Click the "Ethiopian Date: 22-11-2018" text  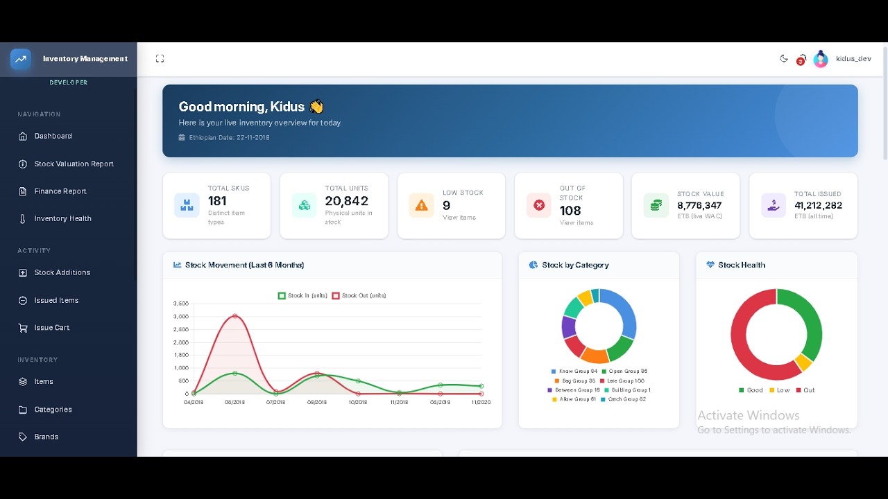230,138
